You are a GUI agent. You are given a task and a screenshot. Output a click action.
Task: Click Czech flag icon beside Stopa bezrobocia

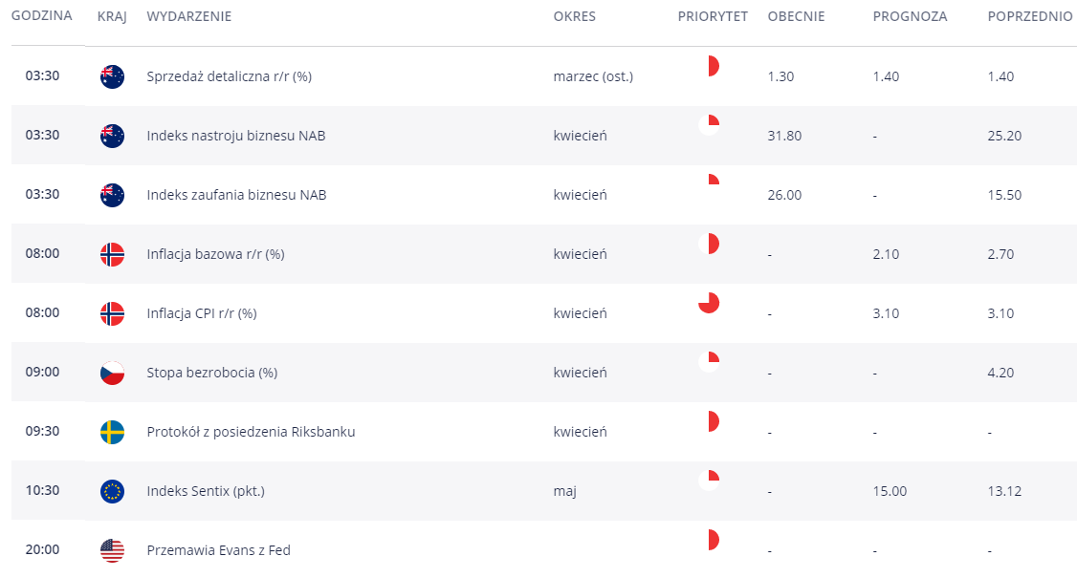pyautogui.click(x=112, y=373)
